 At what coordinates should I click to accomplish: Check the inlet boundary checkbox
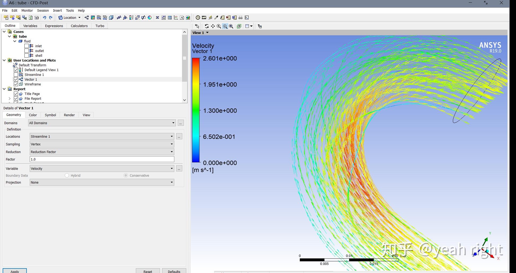(x=27, y=46)
